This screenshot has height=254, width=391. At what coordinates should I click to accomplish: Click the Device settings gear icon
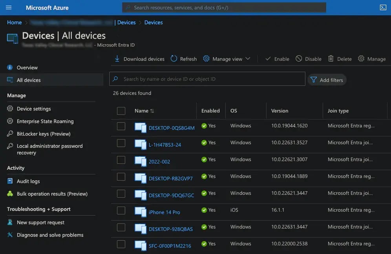click(10, 109)
